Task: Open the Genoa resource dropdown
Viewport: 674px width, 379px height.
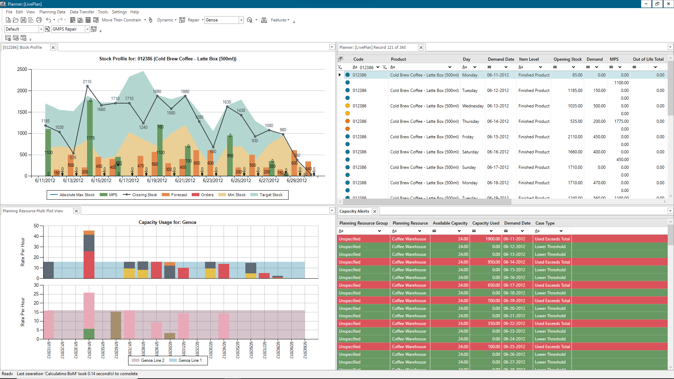Action: (x=241, y=20)
